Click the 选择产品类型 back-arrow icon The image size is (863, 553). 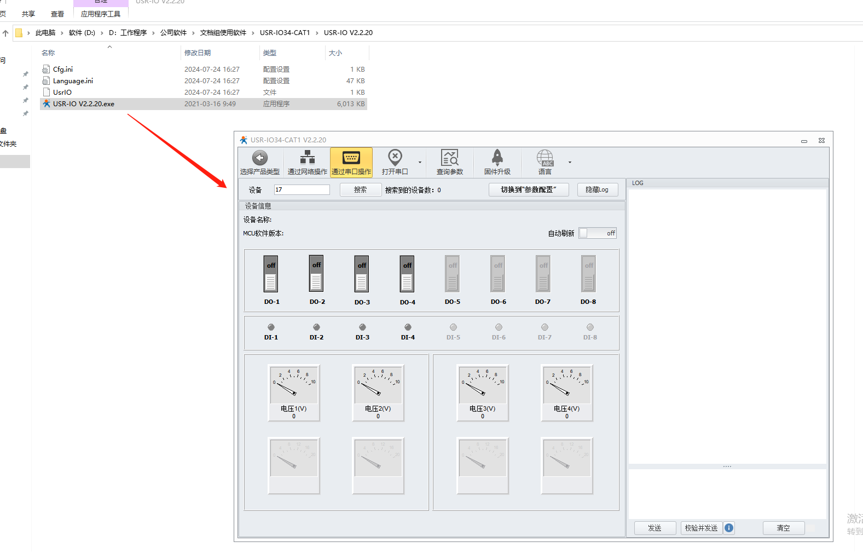click(x=260, y=158)
